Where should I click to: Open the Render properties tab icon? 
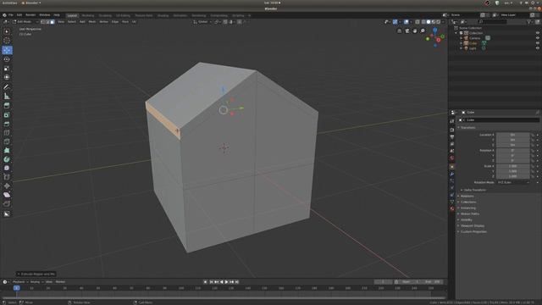(x=451, y=130)
